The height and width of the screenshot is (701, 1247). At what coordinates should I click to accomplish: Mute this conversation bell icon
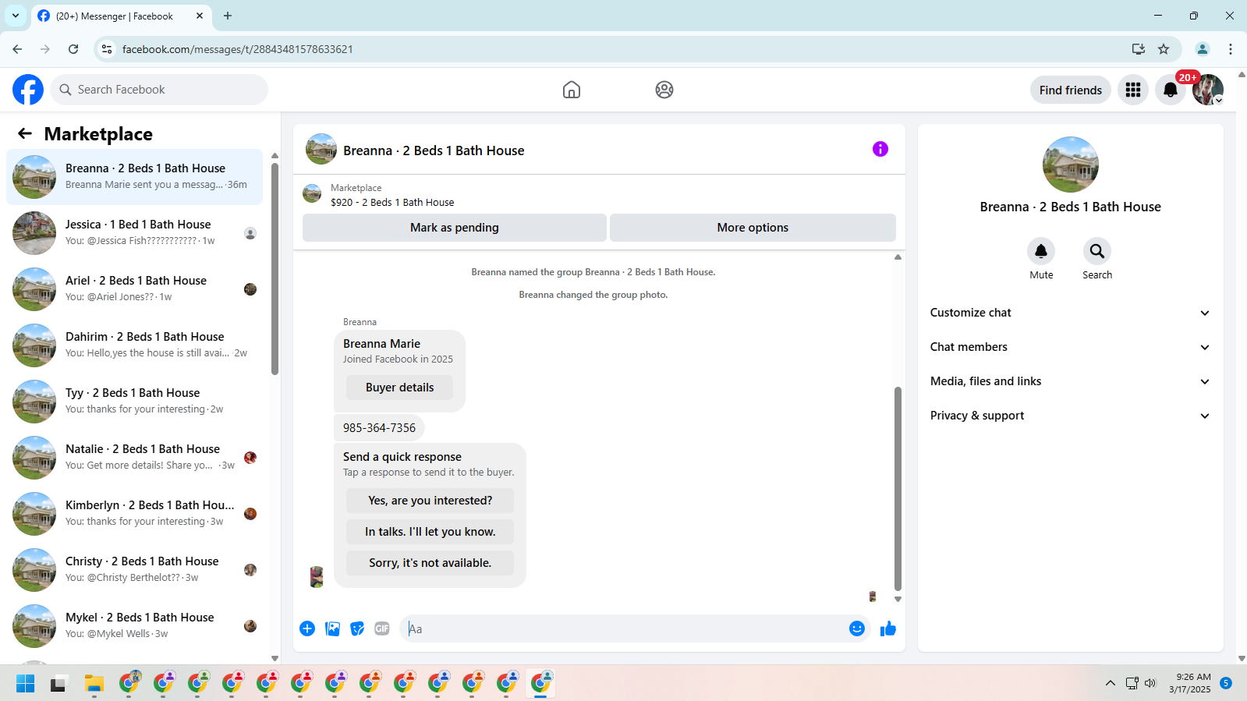[x=1041, y=251]
